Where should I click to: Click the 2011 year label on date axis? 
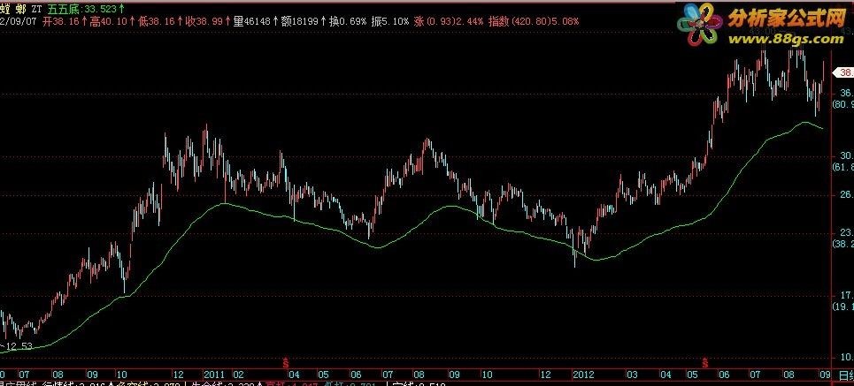214,375
